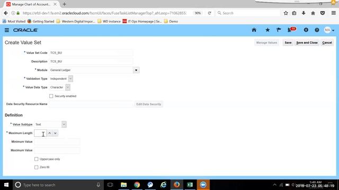The width and height of the screenshot is (339, 190).
Task: Click Firefox home icon in toolbar
Action: 313,13
